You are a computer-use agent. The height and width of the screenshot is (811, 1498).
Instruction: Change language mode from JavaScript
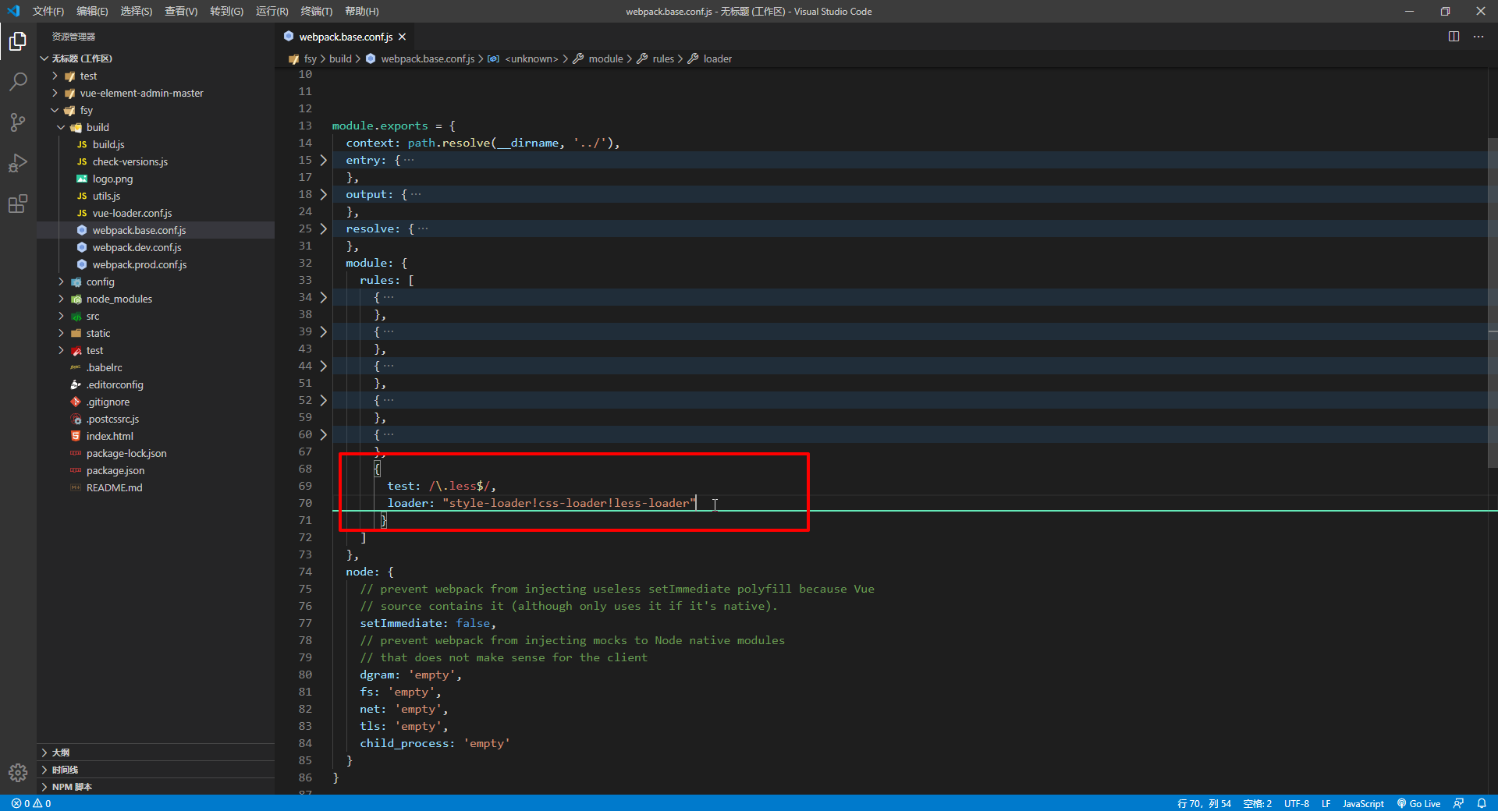click(1362, 803)
